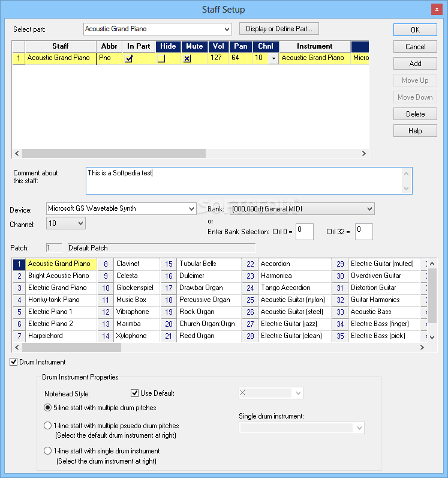Click the Vol column header
Image resolution: width=448 pixels, height=478 pixels.
pos(218,46)
